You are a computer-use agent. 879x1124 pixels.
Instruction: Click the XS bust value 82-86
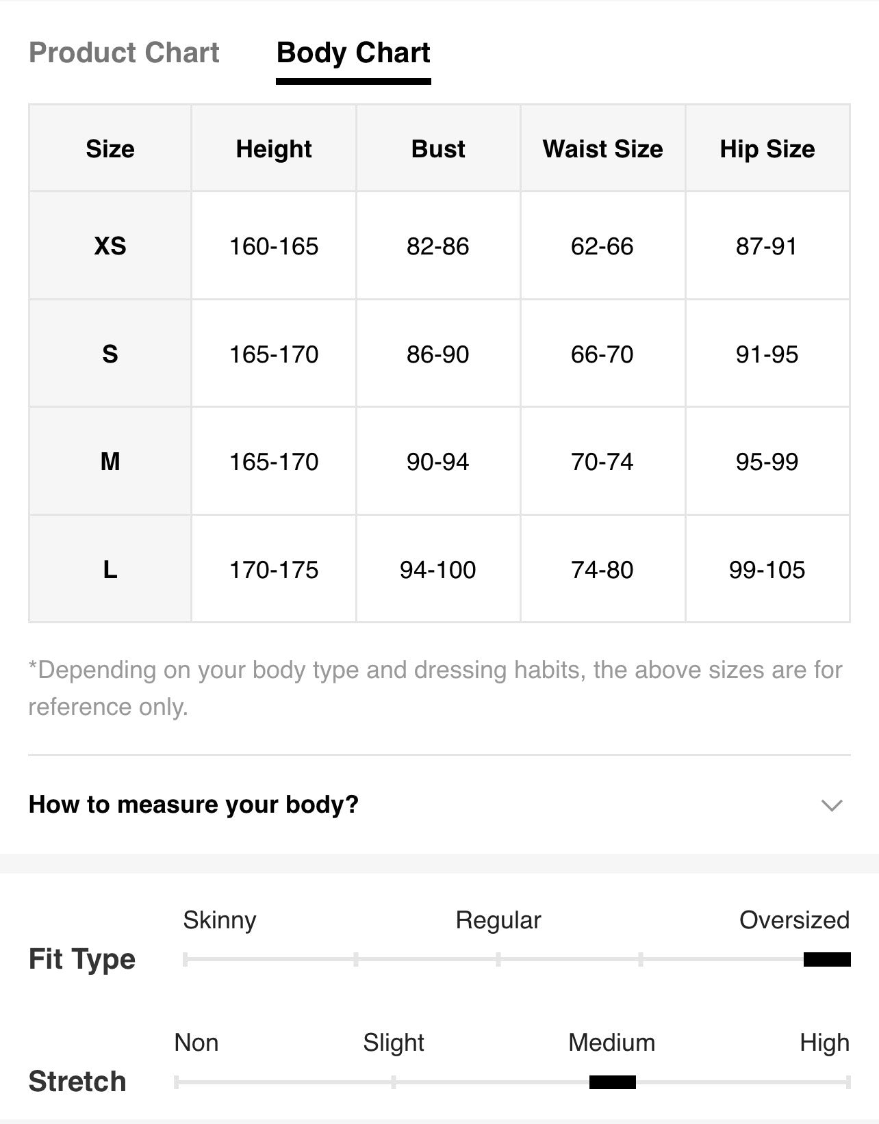438,246
